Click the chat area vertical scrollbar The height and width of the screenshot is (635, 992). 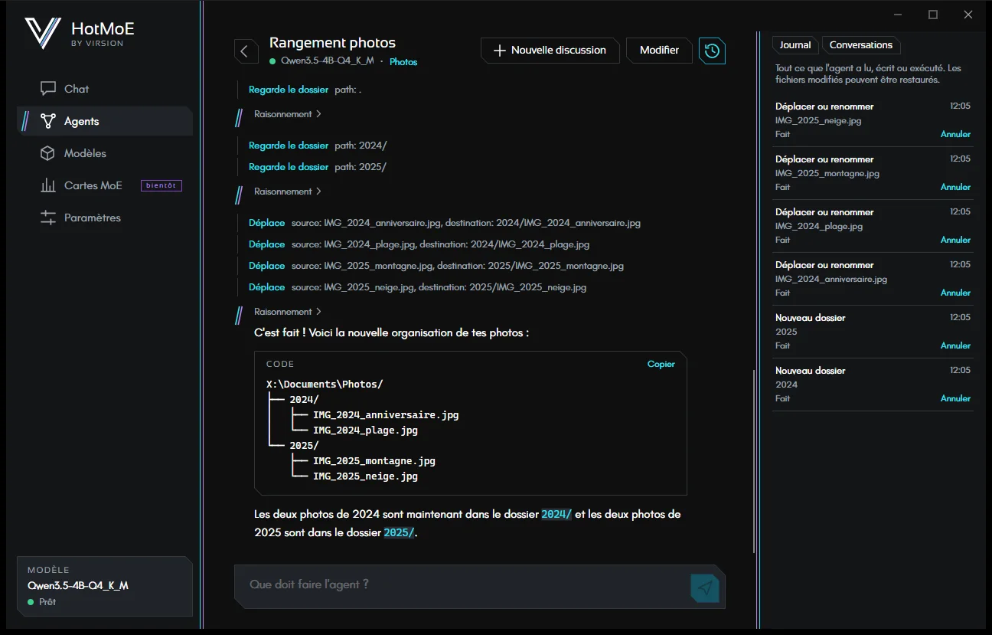point(754,460)
